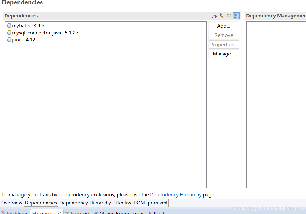Toggle show groupId column icon
The image size is (306, 214).
click(229, 16)
